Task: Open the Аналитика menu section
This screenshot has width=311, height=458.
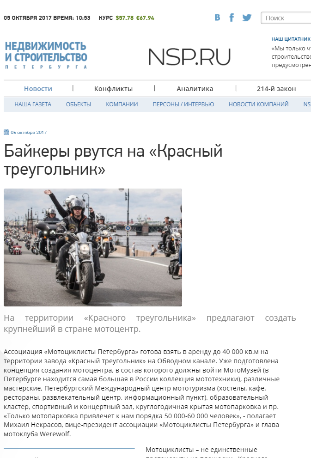Action: tap(195, 89)
